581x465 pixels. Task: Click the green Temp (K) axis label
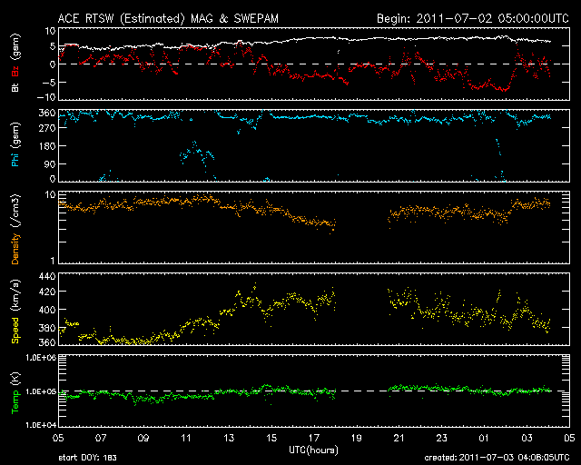[x=15, y=390]
